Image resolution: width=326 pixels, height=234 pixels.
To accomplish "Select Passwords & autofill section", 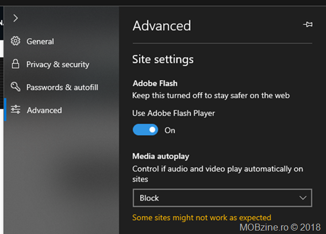I will 62,87.
